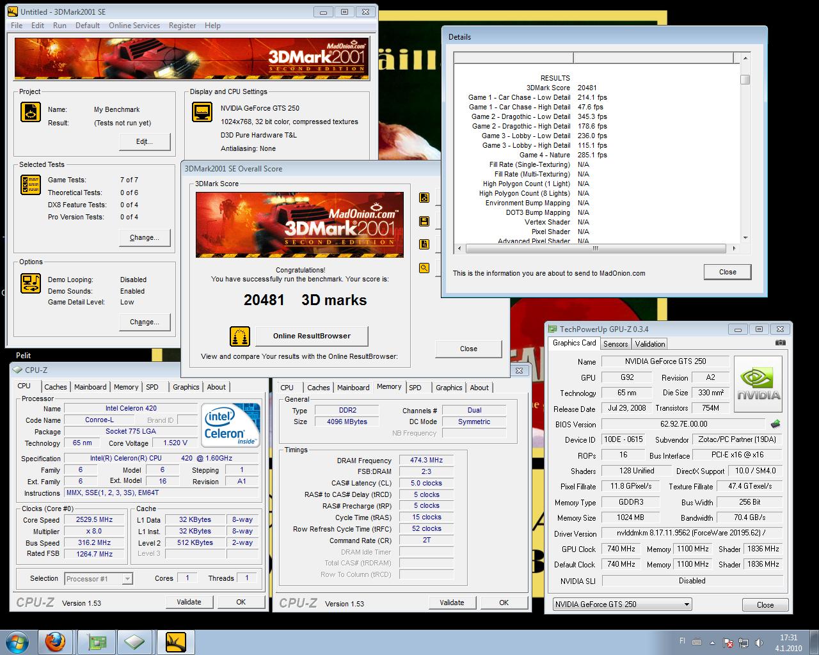Click Change button under Options
The width and height of the screenshot is (819, 655).
click(145, 322)
